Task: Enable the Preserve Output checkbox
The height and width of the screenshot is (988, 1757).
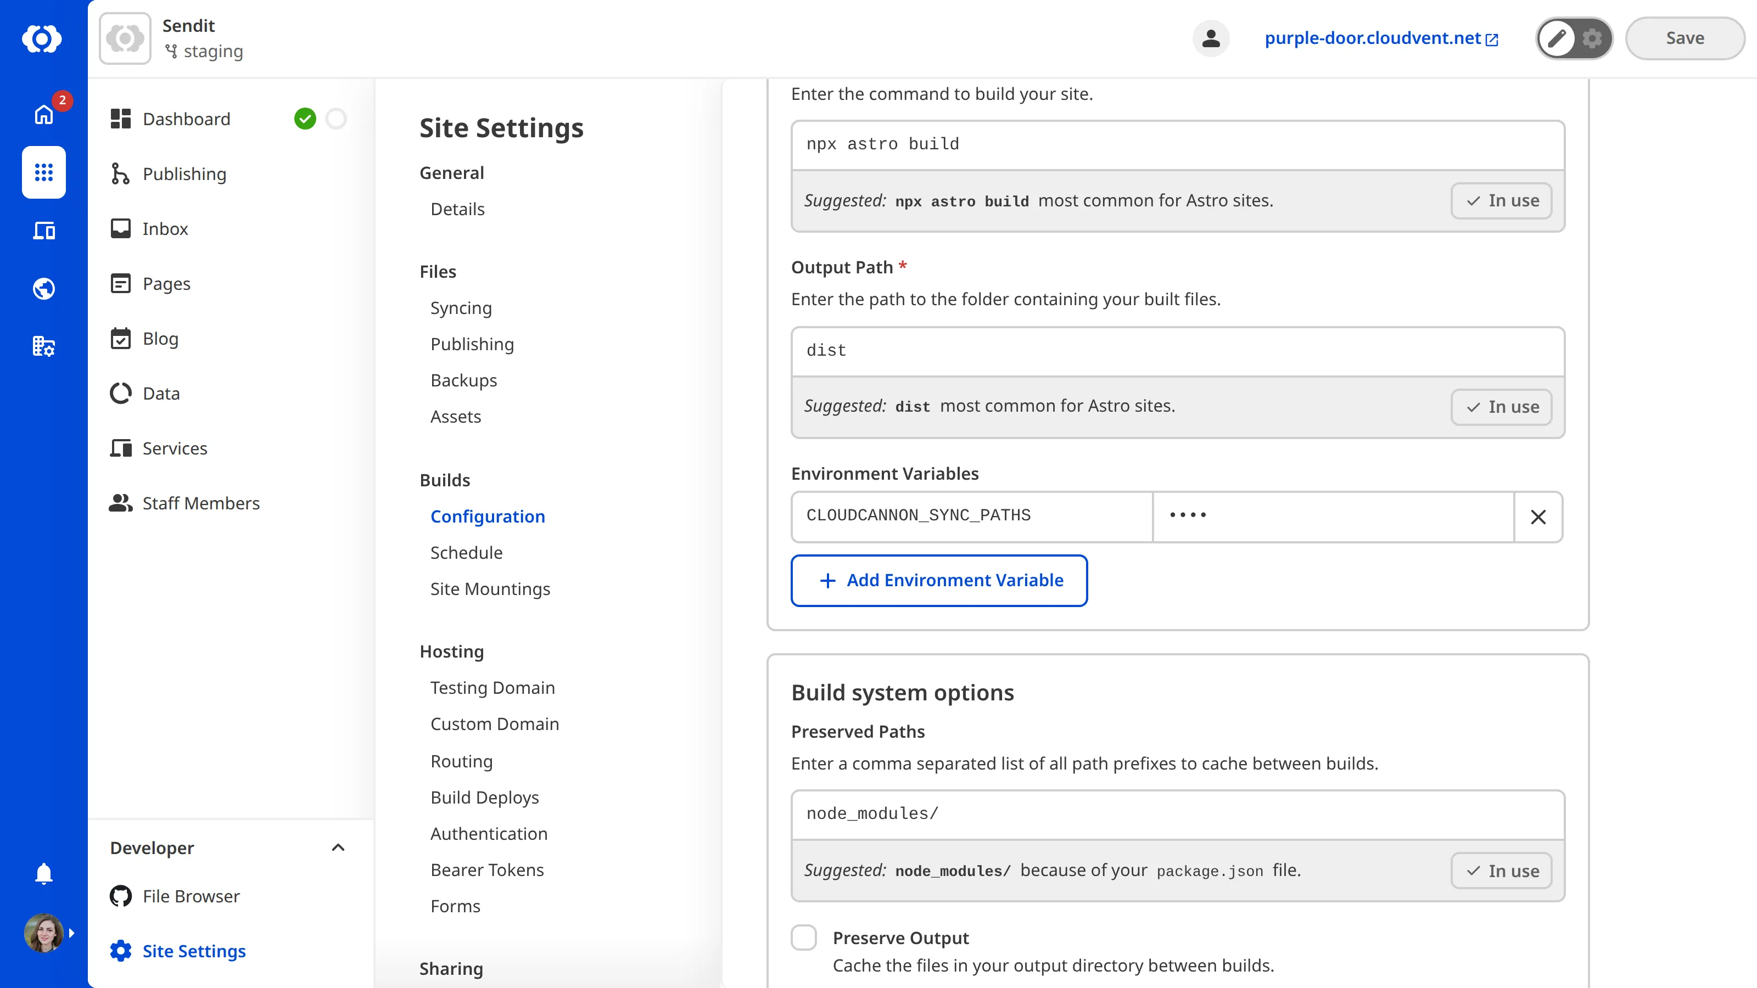Action: tap(804, 937)
